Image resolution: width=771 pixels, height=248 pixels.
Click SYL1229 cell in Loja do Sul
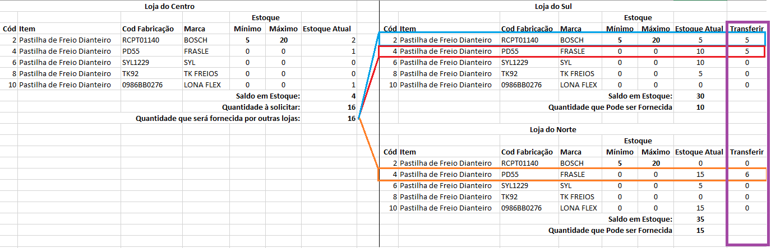click(515, 62)
